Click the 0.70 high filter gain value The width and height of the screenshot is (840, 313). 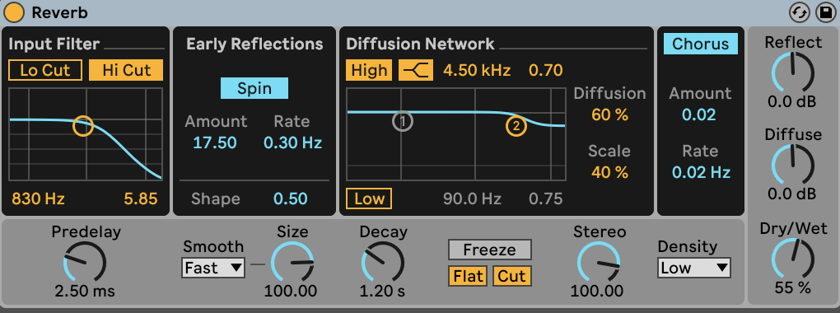tap(546, 70)
